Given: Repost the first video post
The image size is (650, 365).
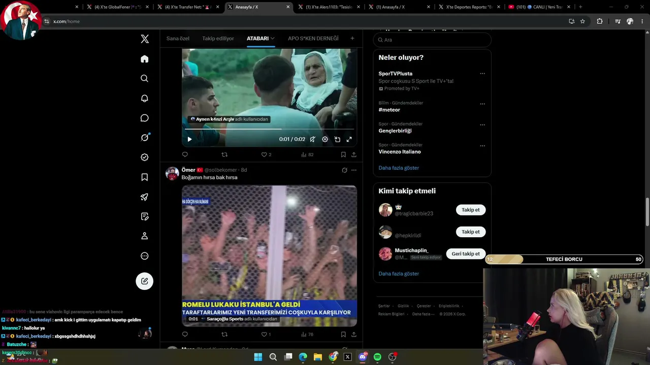Looking at the screenshot, I should pyautogui.click(x=224, y=155).
